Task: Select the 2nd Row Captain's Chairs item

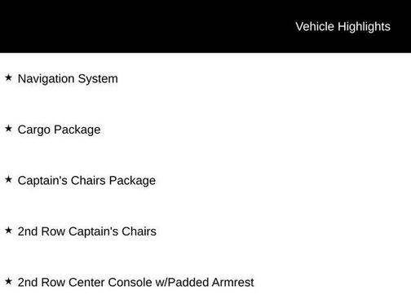Action: pos(87,231)
